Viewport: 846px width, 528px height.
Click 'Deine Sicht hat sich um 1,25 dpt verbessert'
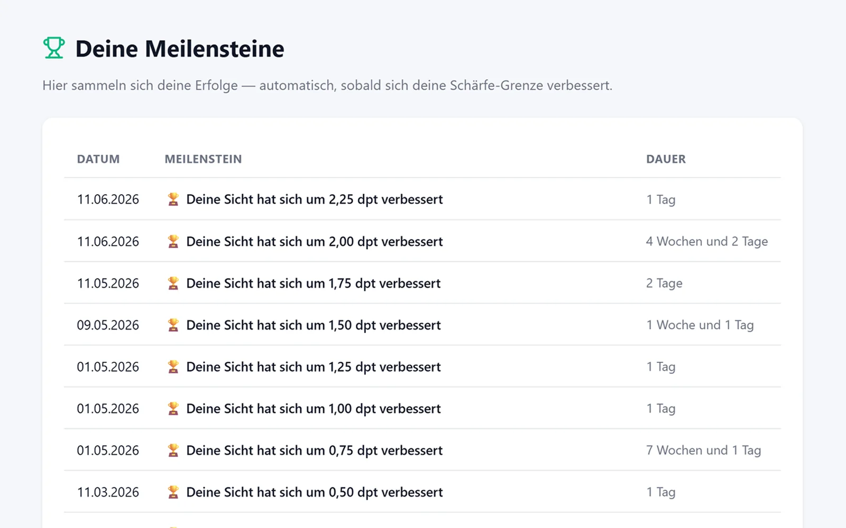click(314, 367)
